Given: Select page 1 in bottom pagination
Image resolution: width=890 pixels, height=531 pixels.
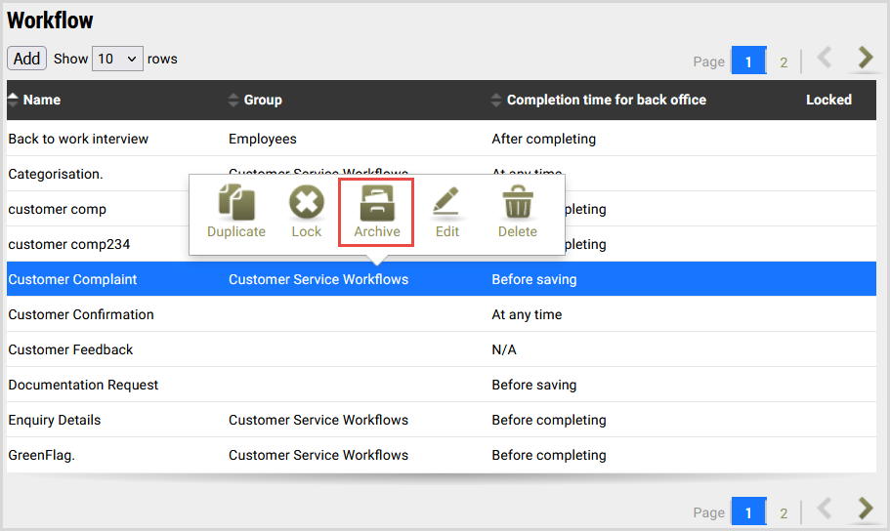Looking at the screenshot, I should 748,512.
